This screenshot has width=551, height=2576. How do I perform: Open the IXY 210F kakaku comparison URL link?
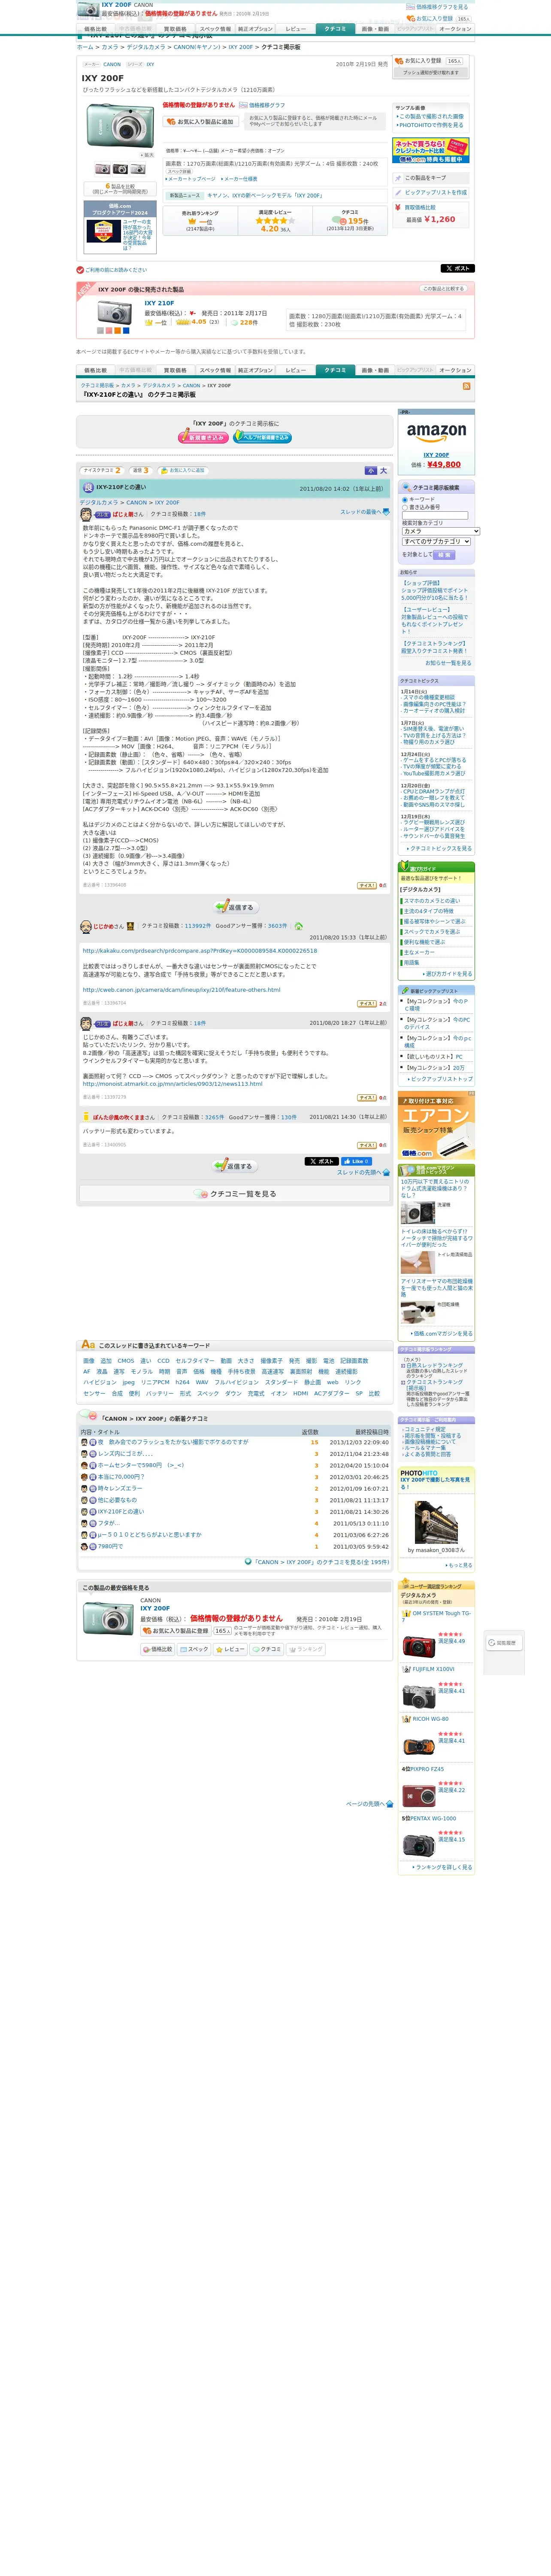pyautogui.click(x=199, y=951)
